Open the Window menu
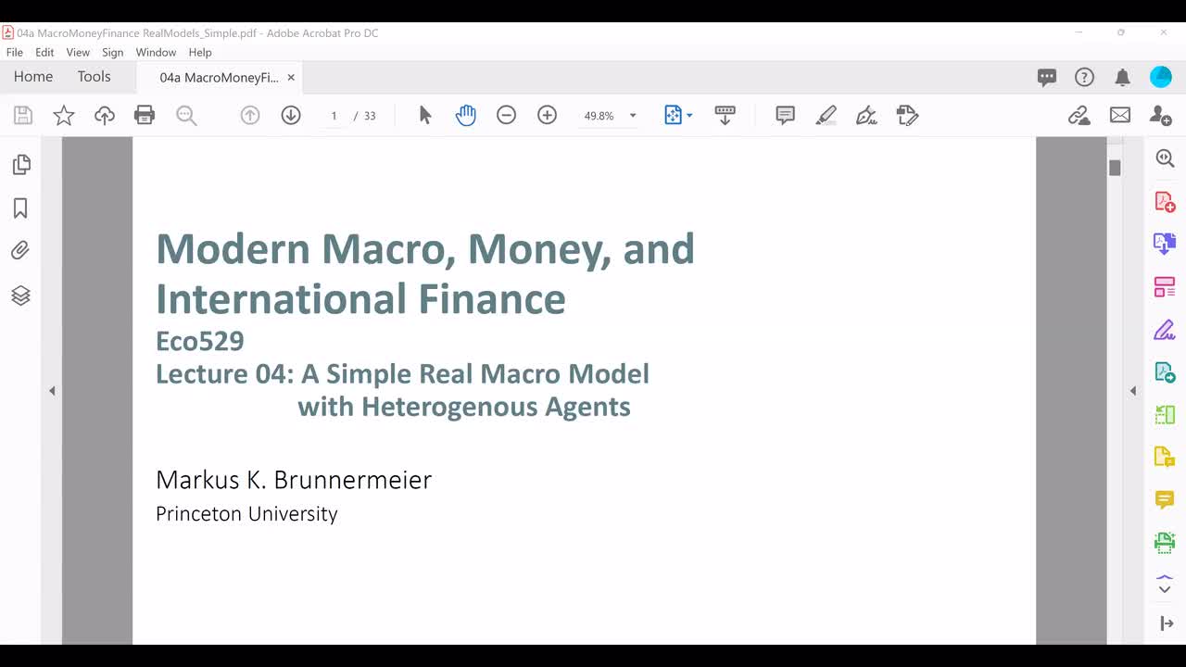The width and height of the screenshot is (1186, 667). [x=156, y=53]
